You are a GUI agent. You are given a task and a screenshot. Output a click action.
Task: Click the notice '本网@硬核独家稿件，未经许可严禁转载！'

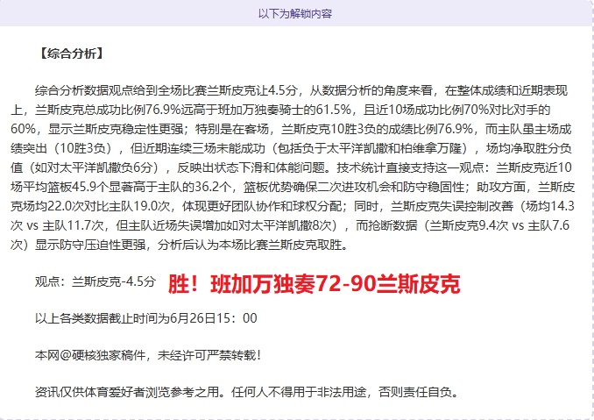point(148,355)
